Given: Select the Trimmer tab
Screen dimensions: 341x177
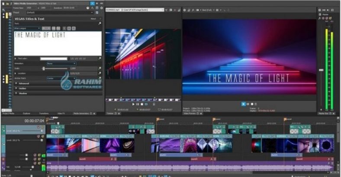Looking at the screenshot, I should coord(110,114).
